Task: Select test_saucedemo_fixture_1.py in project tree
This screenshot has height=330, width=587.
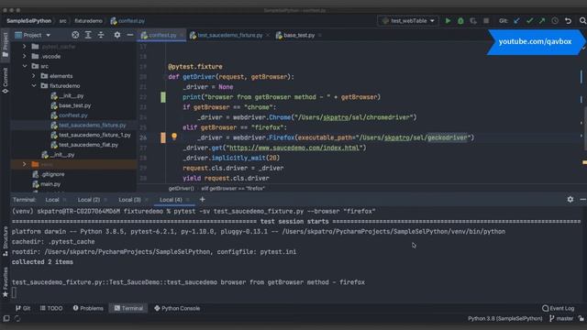Action: pos(94,135)
